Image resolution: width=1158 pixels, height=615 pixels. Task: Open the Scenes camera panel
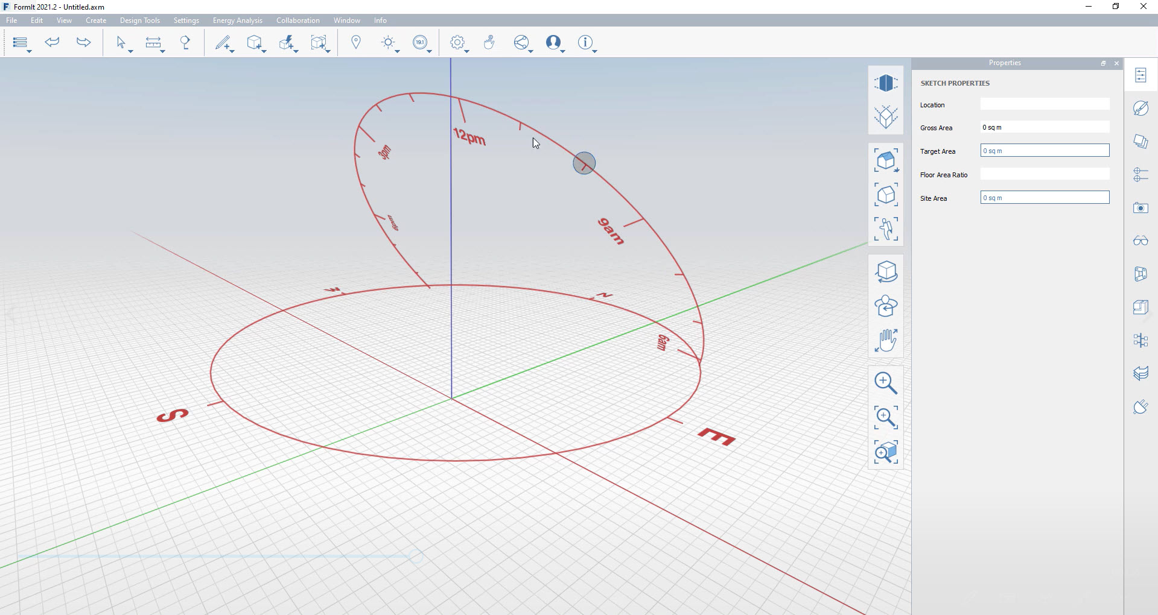pyautogui.click(x=1141, y=208)
